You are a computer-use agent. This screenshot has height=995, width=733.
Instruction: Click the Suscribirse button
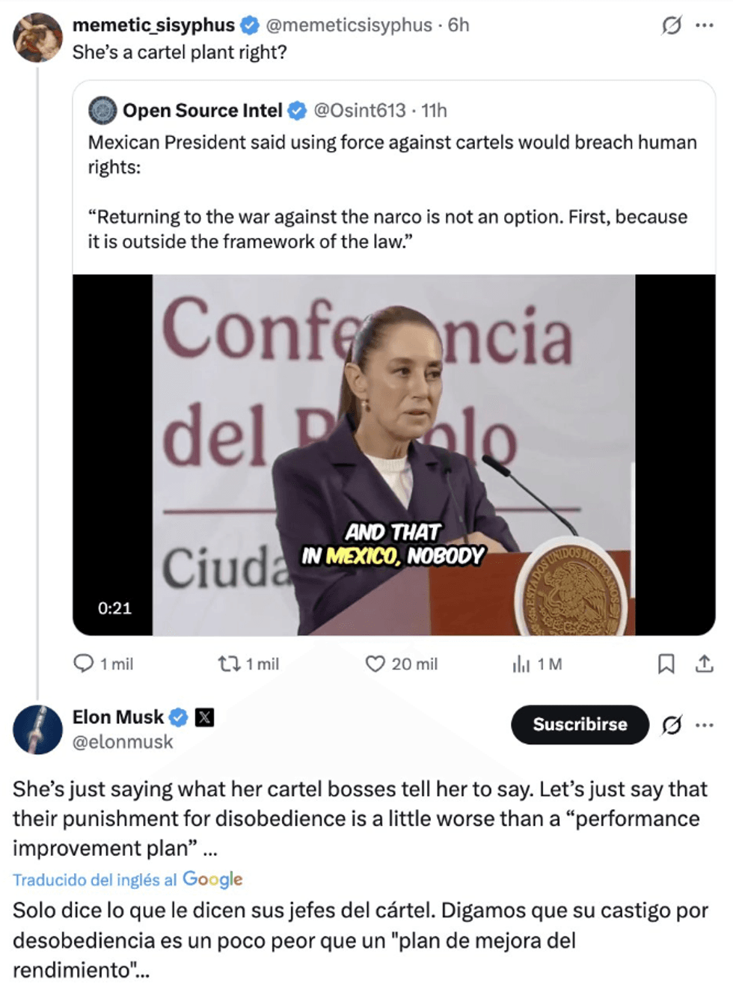[580, 724]
